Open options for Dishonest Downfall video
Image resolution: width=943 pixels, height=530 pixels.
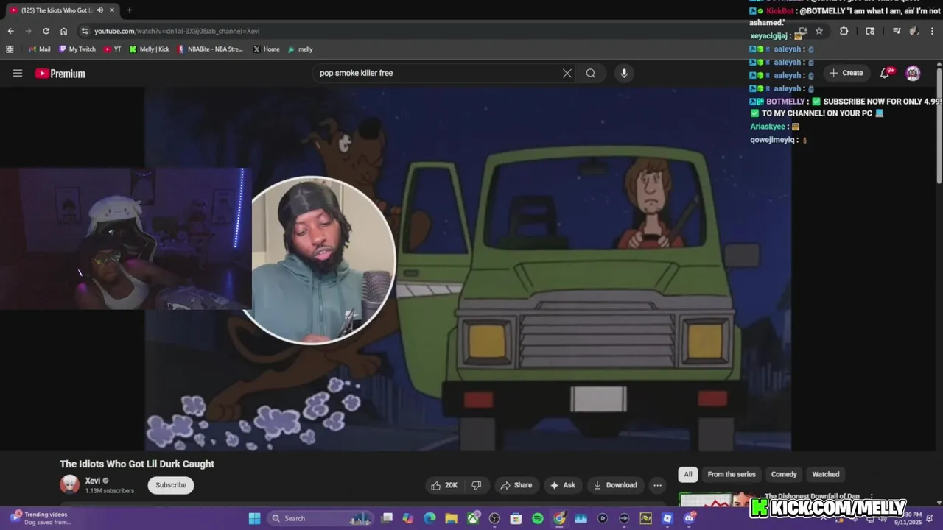872,497
